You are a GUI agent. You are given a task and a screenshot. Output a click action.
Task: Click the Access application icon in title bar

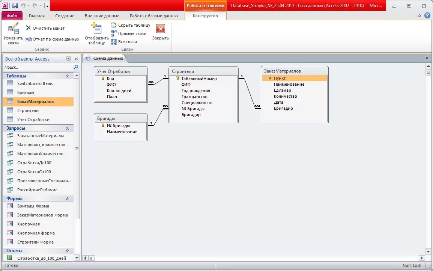pos(5,6)
